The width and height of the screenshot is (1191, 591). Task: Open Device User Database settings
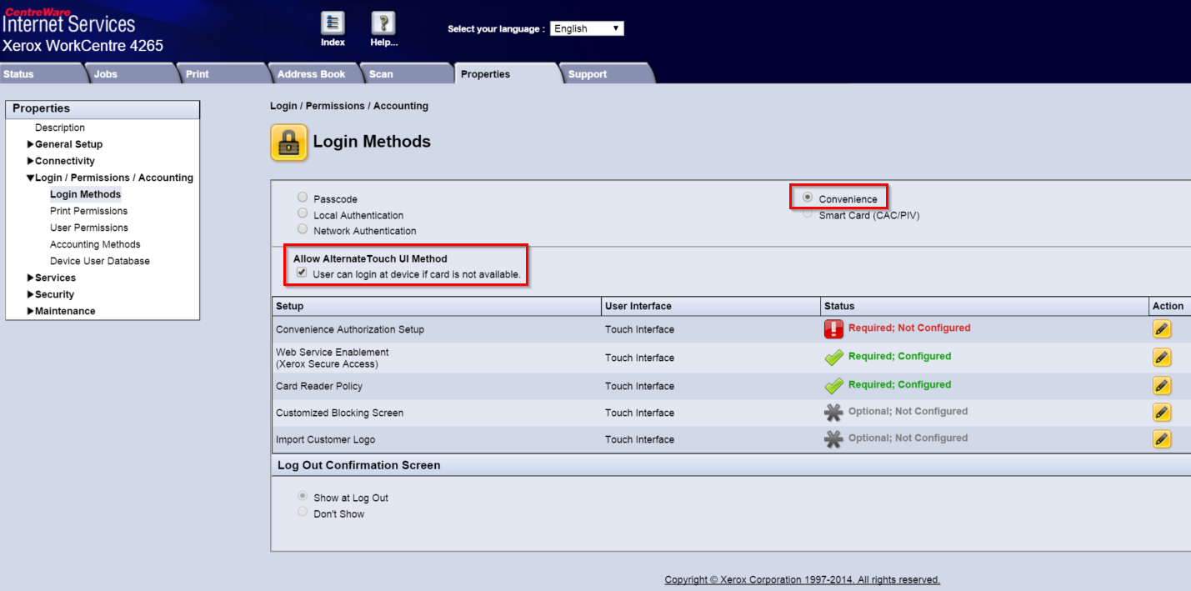(x=101, y=260)
